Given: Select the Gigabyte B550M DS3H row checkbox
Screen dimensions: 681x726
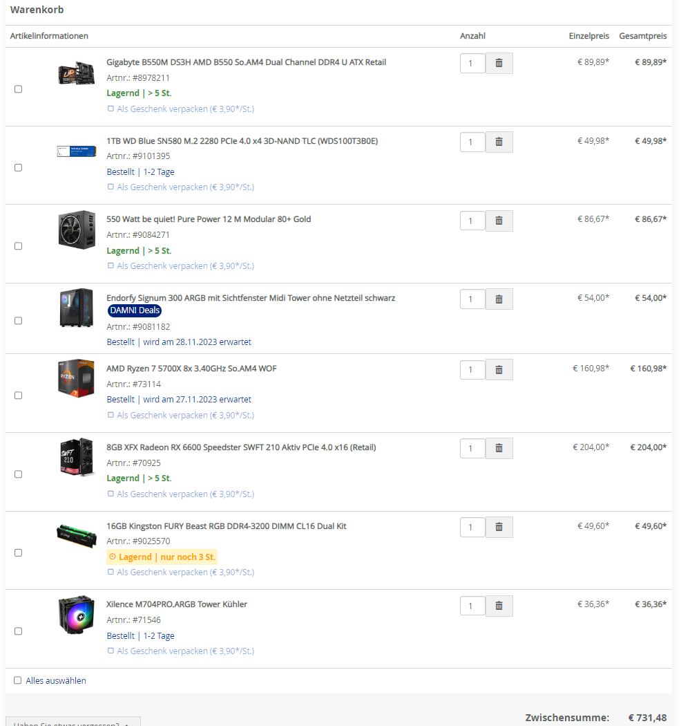Looking at the screenshot, I should 18,89.
